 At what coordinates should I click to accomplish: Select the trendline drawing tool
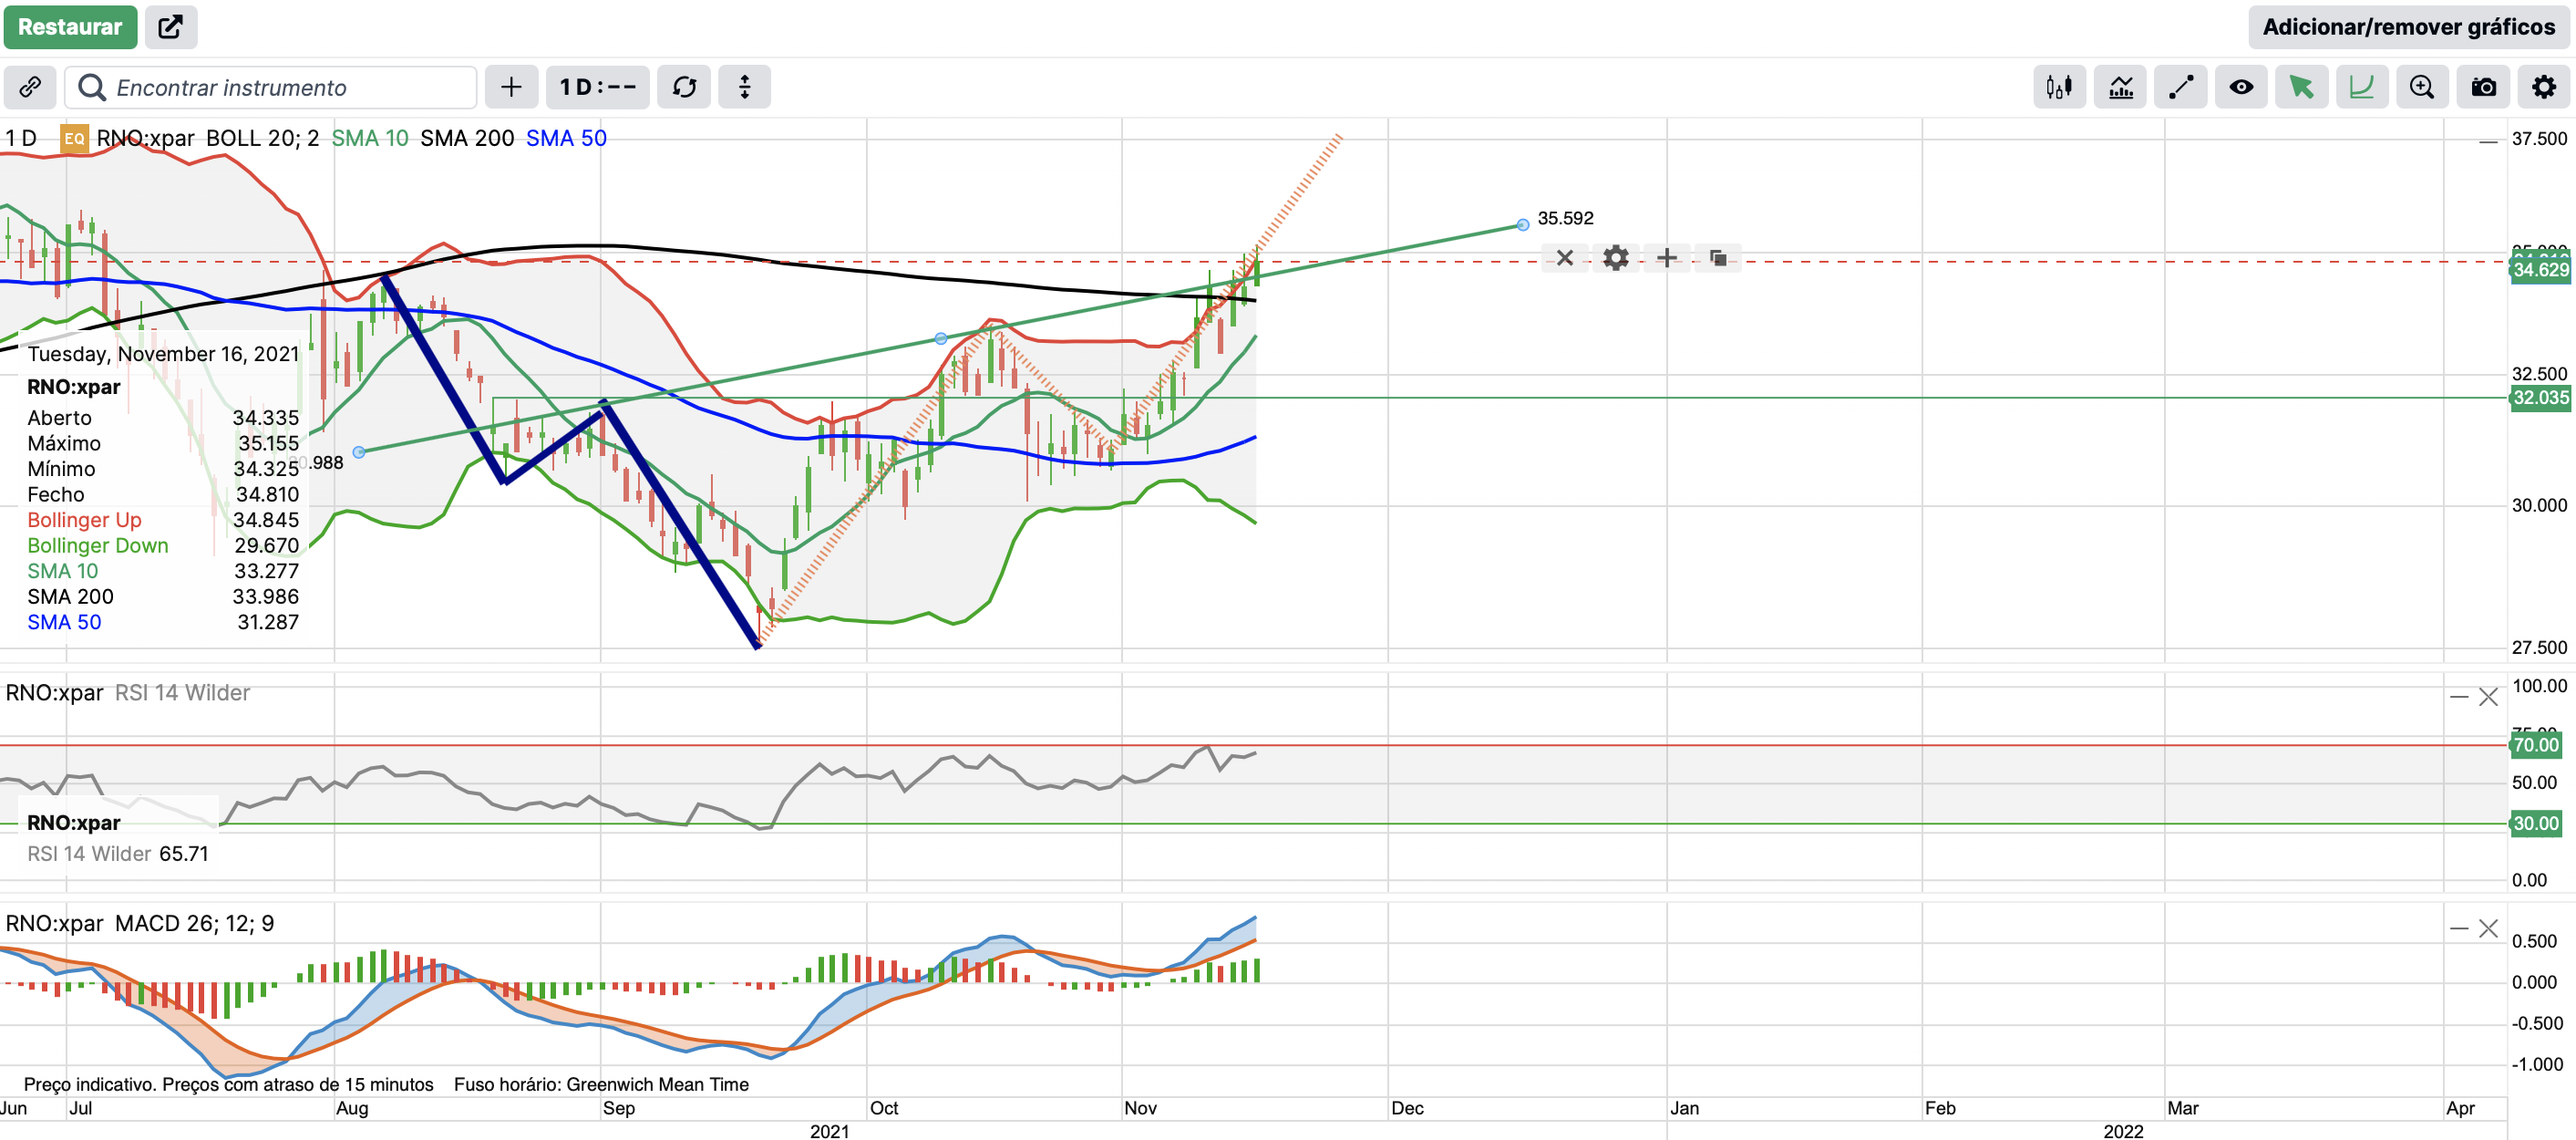click(2180, 87)
